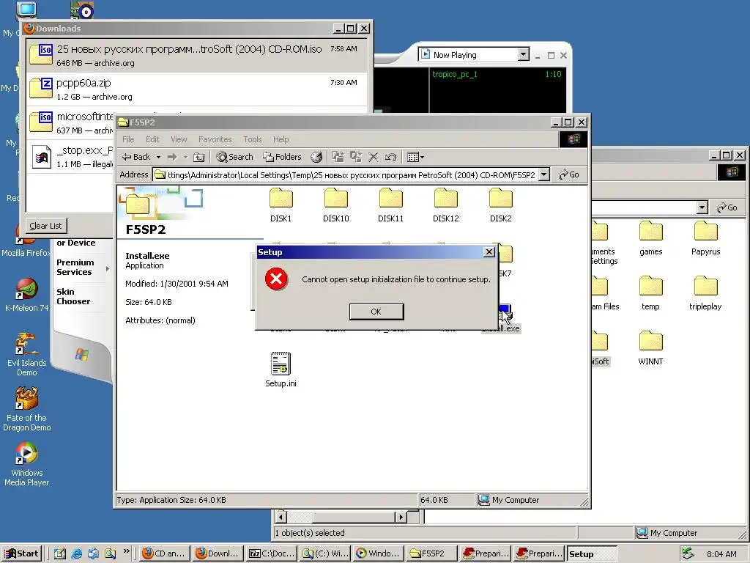Viewport: 750px width, 563px height.
Task: Select the Papyrus folder in back Explorer window
Action: click(x=705, y=238)
